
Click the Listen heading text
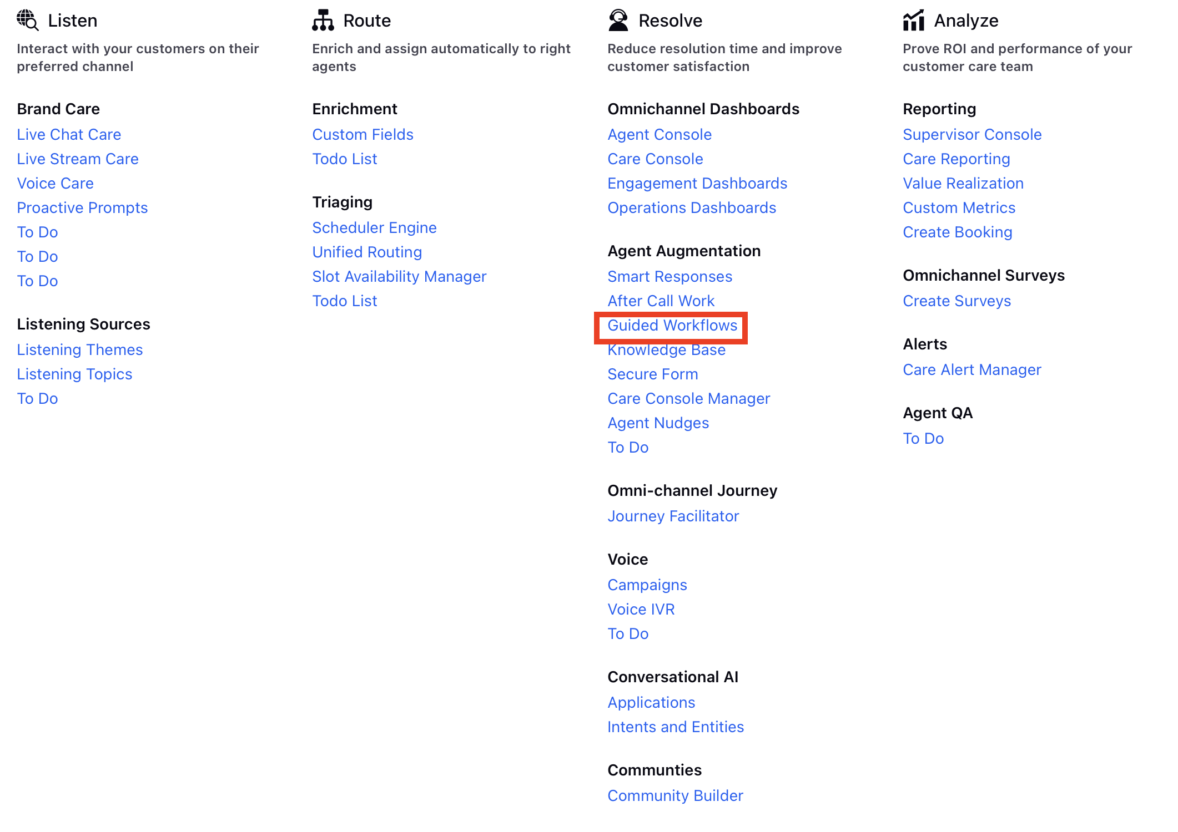pyautogui.click(x=73, y=21)
